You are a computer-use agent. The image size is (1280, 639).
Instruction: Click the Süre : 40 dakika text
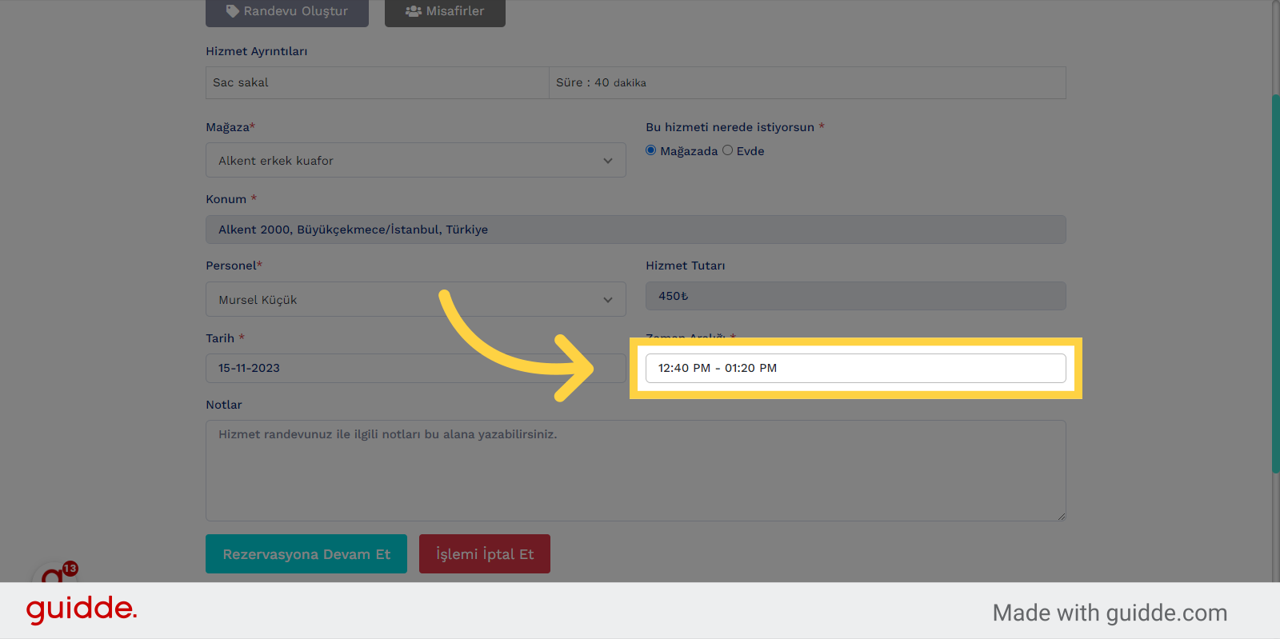601,82
